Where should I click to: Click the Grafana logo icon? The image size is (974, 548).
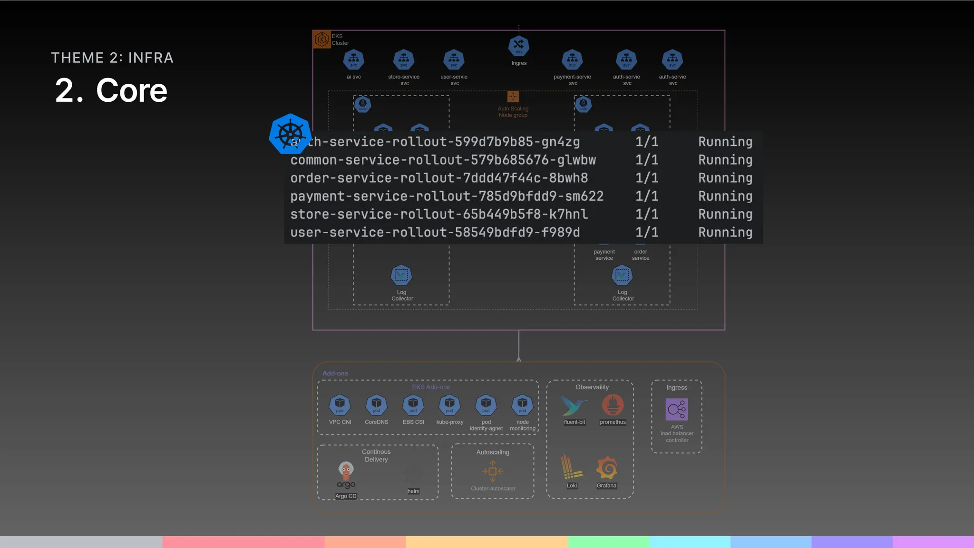point(607,468)
